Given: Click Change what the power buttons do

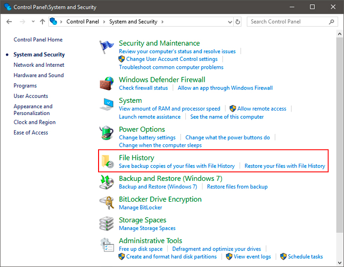Looking at the screenshot, I should 227,137.
